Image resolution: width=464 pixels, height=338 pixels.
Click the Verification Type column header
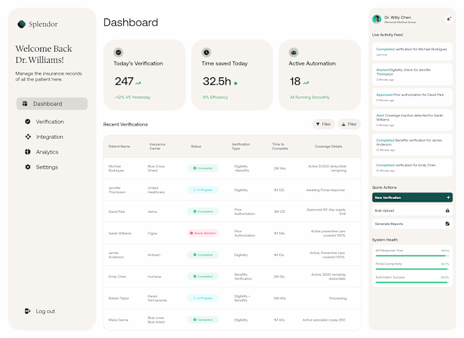pos(241,146)
